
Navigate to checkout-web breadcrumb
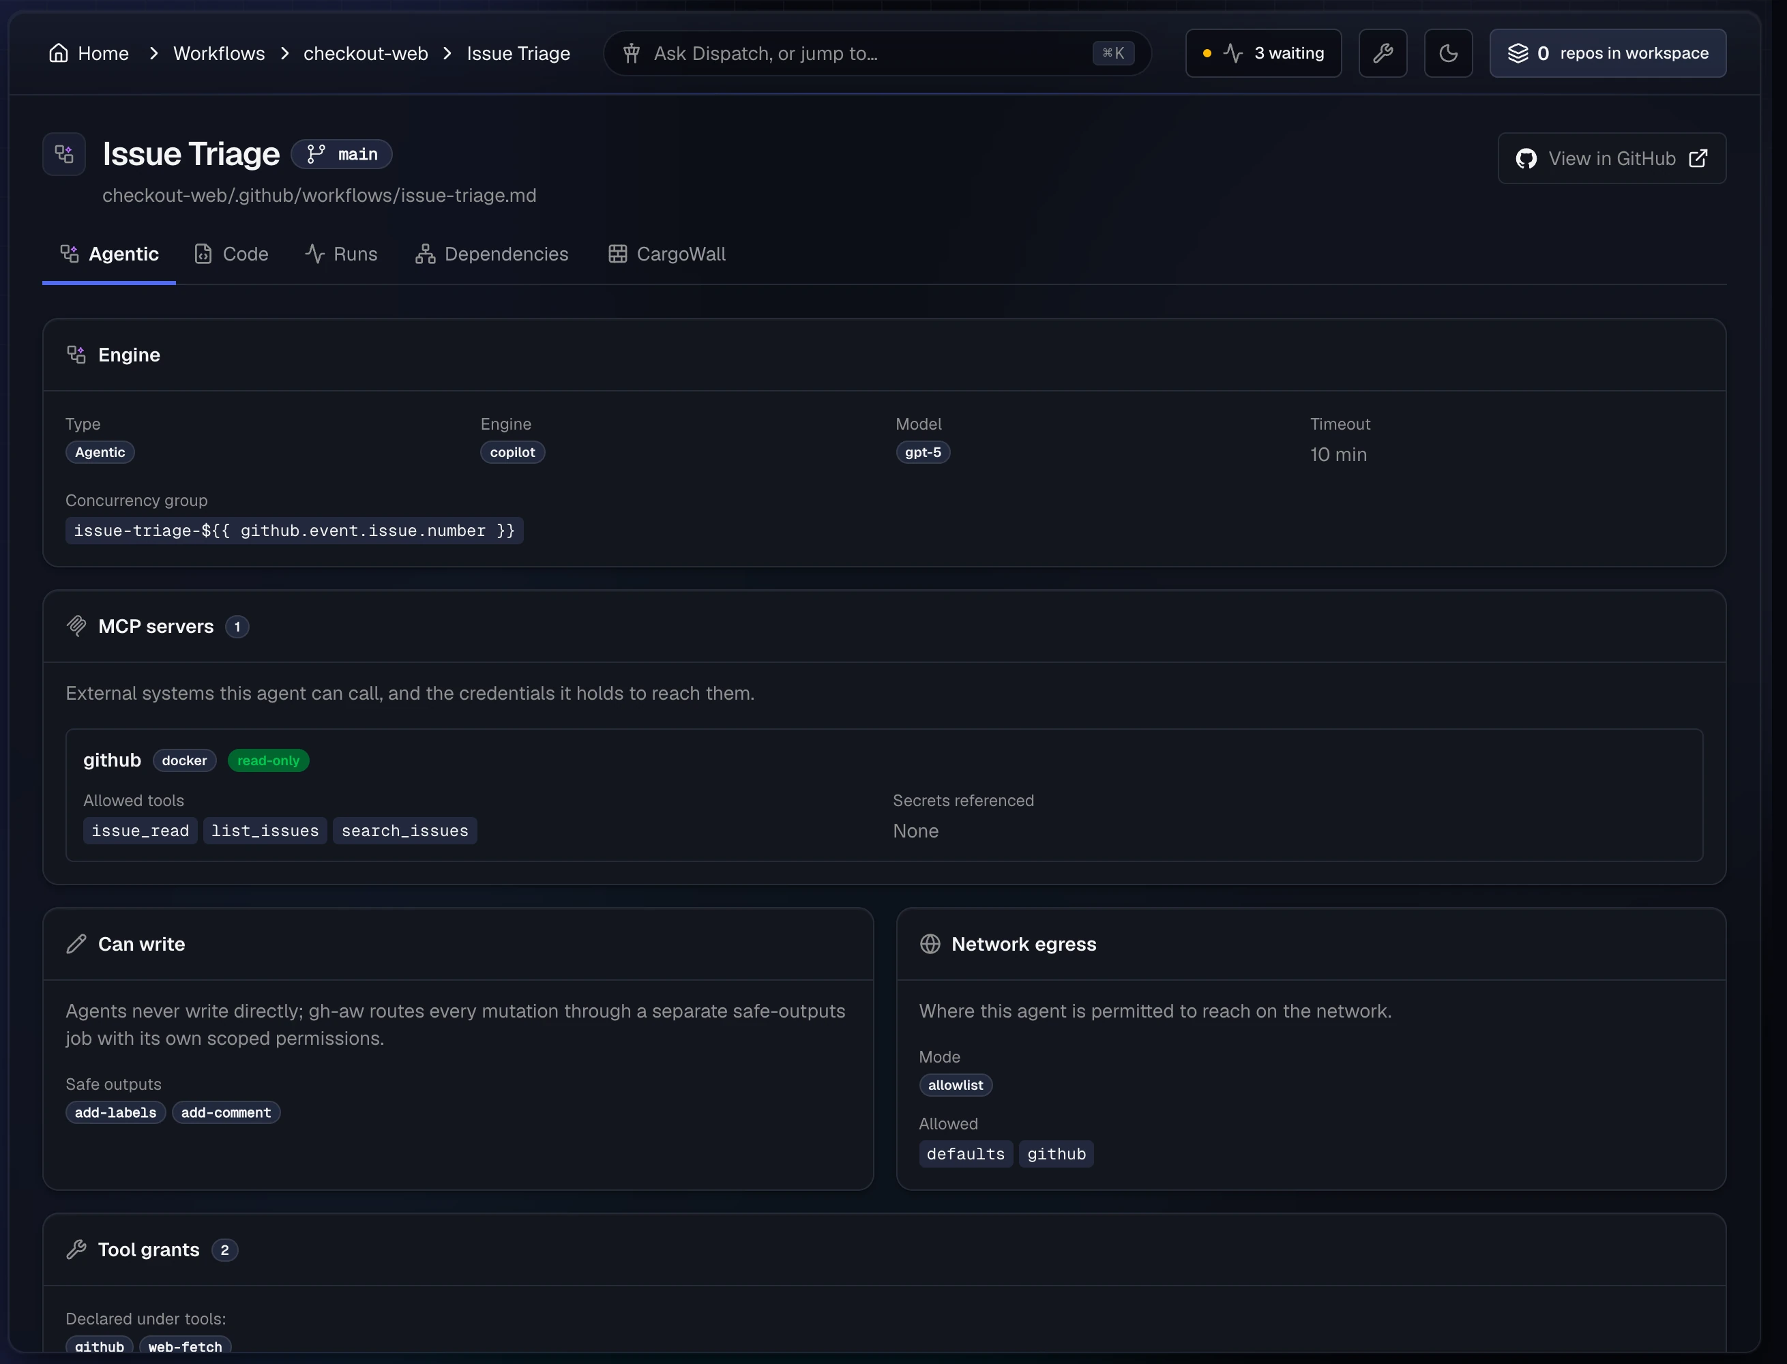point(366,54)
